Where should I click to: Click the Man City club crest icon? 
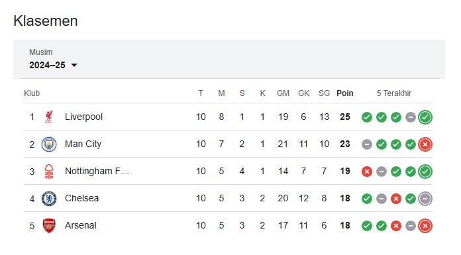point(49,144)
